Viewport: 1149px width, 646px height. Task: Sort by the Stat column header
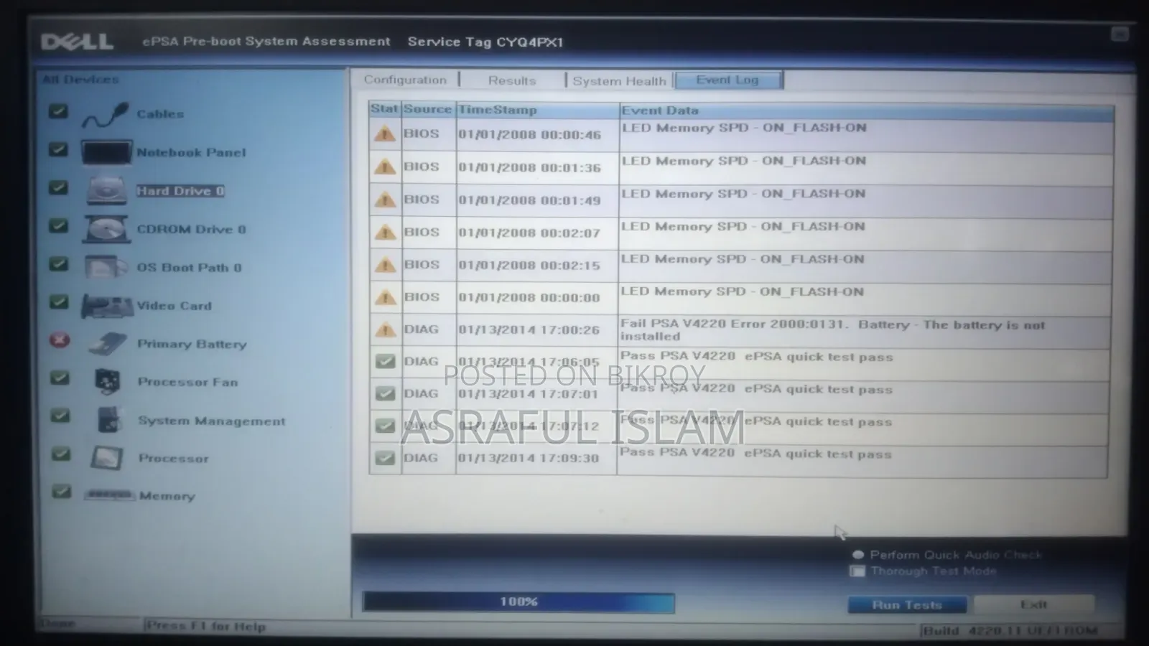click(x=384, y=109)
